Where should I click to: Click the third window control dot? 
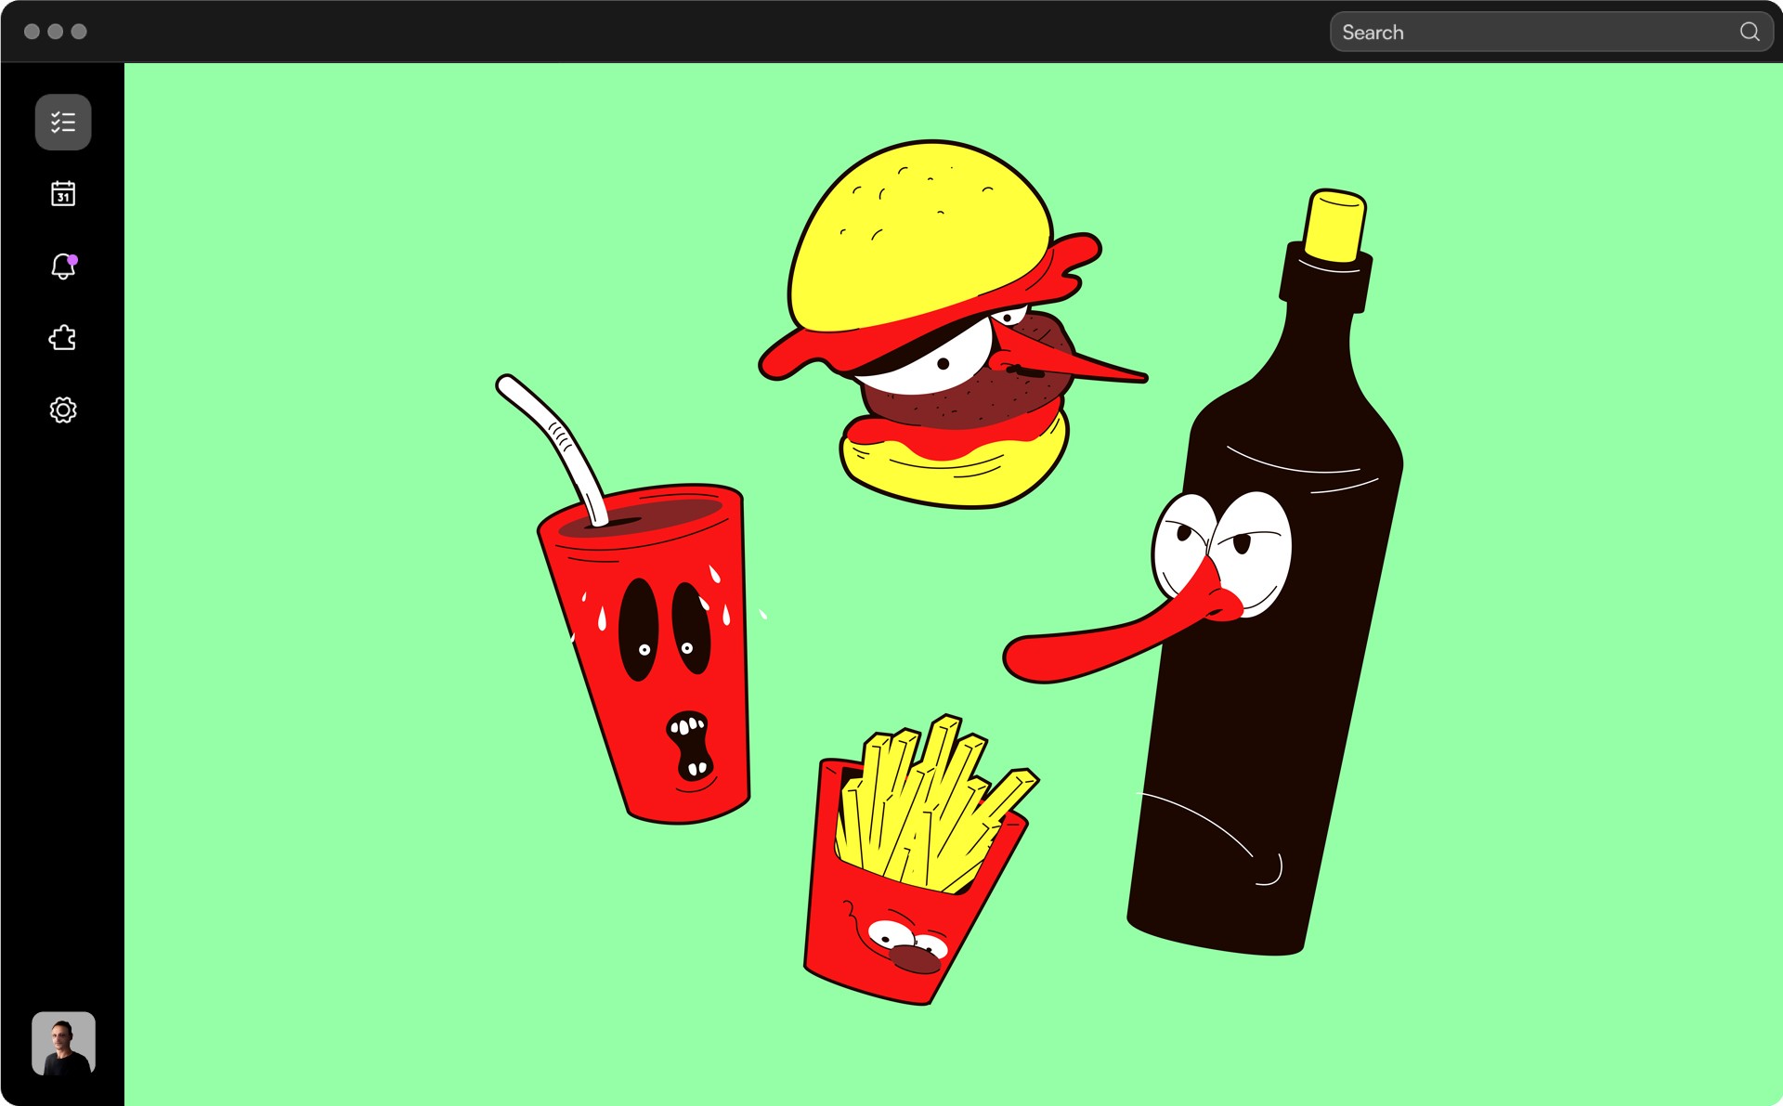click(x=80, y=32)
